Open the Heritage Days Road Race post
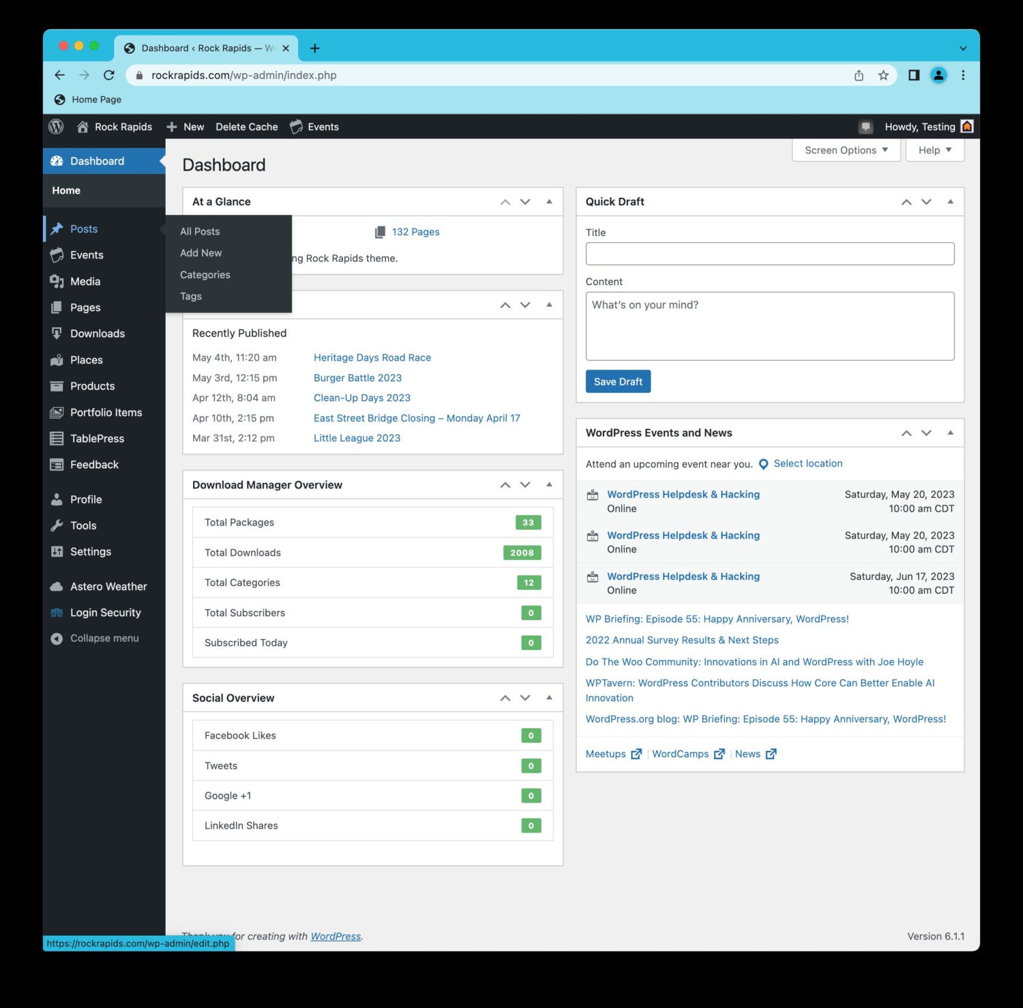This screenshot has width=1023, height=1008. 372,357
